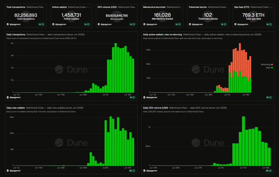Open the Active wallets card title
Image resolution: width=279 pixels, height=177 pixels.
point(59,7)
